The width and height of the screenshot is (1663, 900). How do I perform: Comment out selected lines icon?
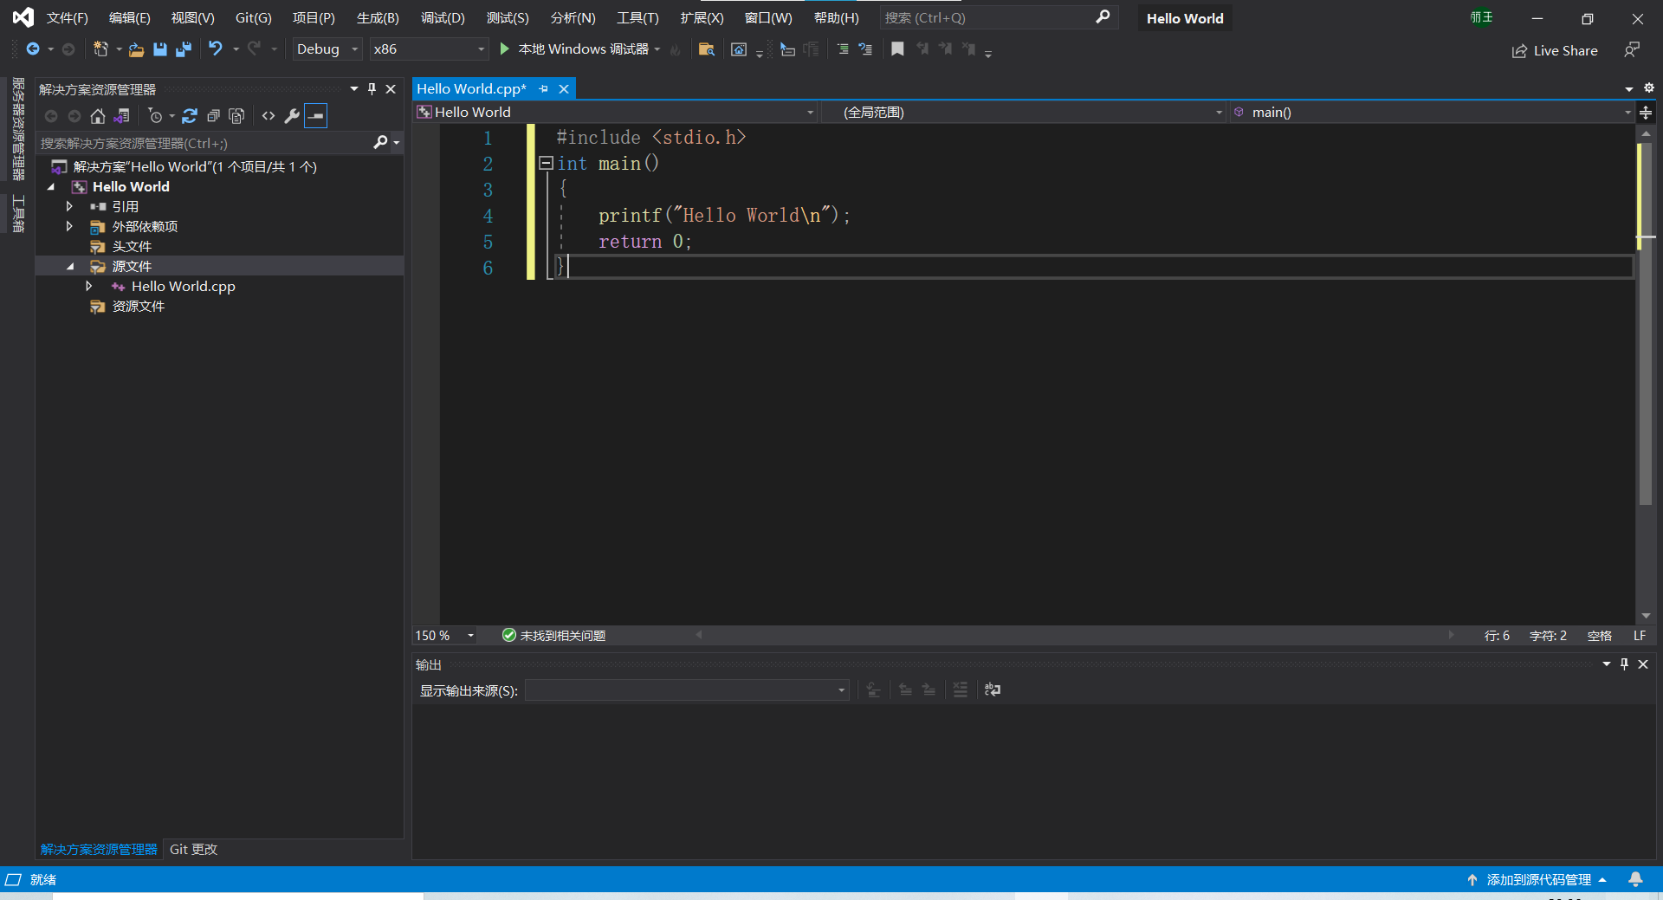842,49
